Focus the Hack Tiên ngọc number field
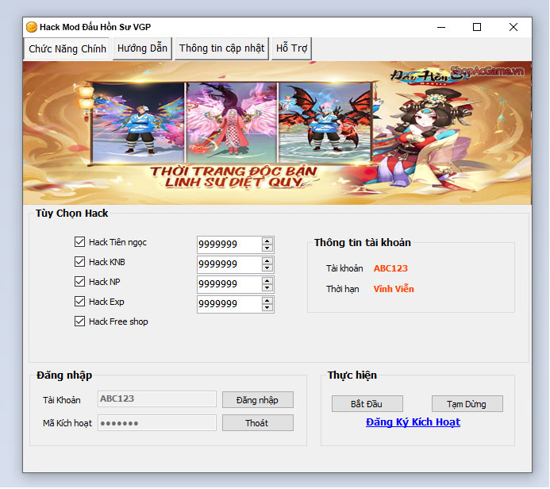The image size is (550, 489). point(229,244)
